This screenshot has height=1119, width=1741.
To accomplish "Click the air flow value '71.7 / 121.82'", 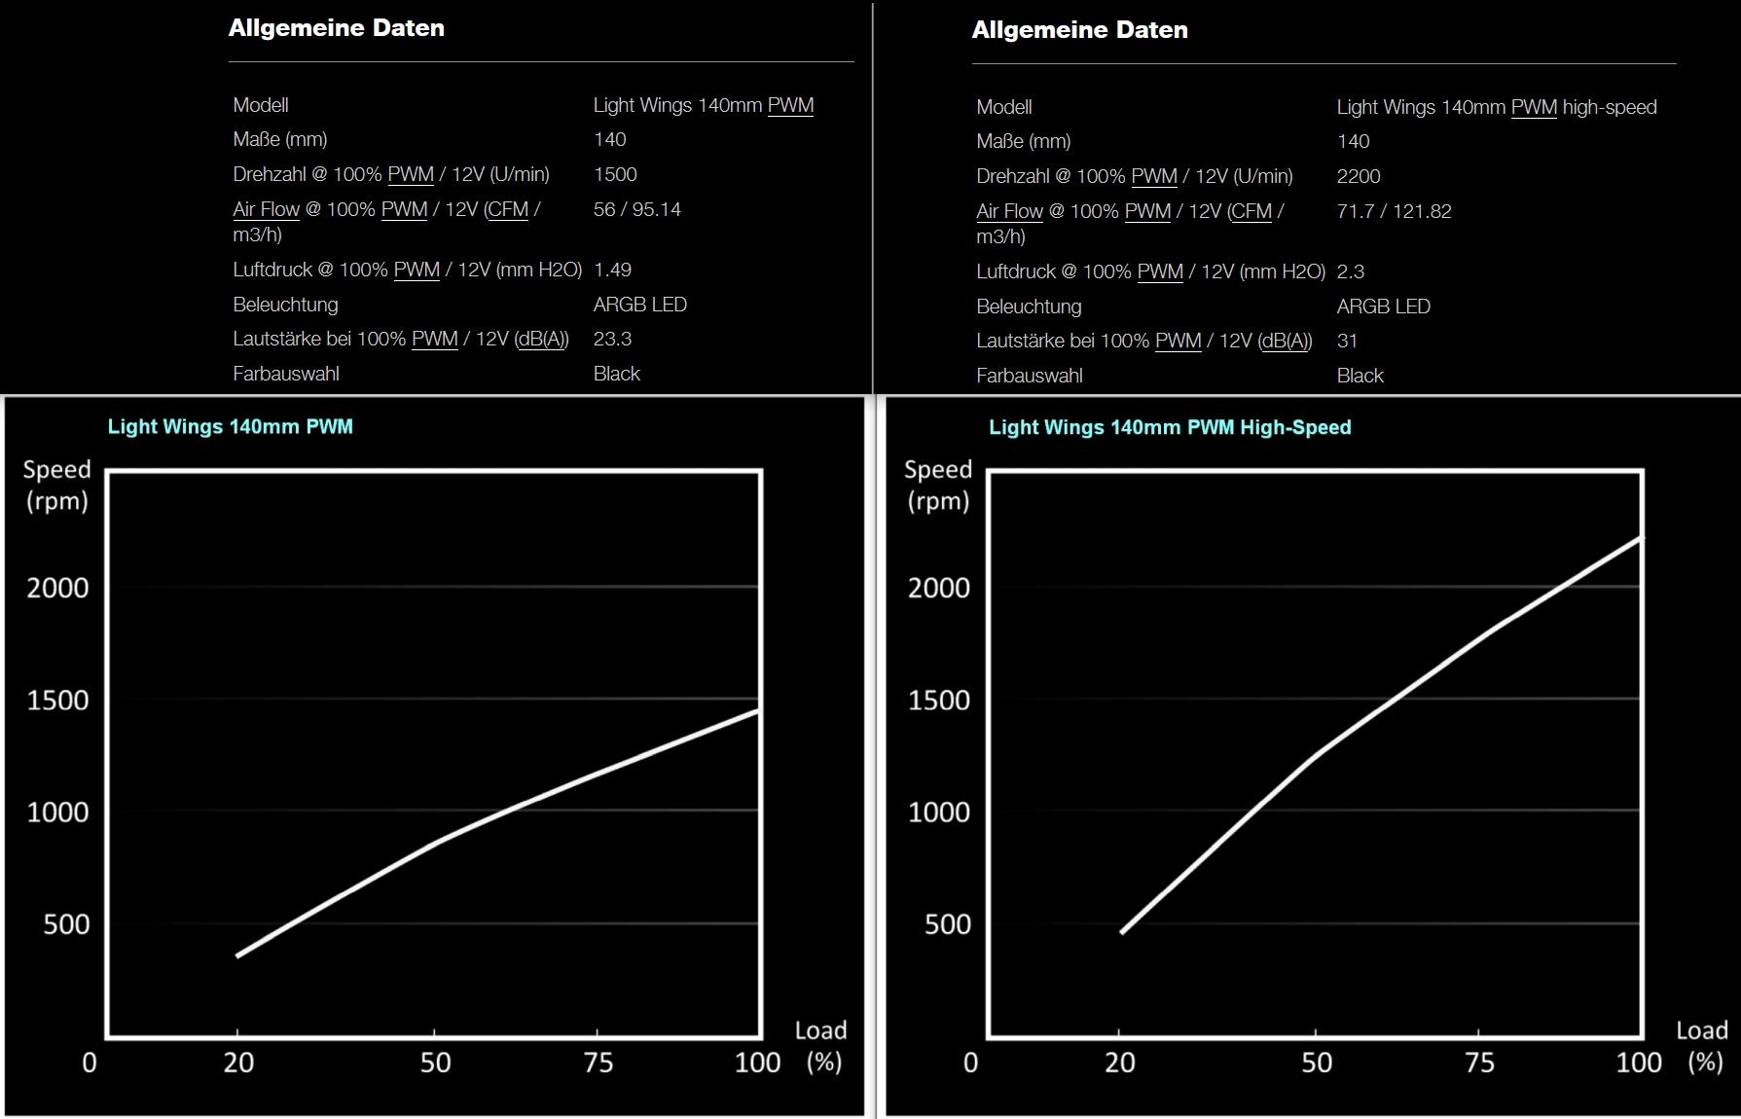I will 1395,211.
